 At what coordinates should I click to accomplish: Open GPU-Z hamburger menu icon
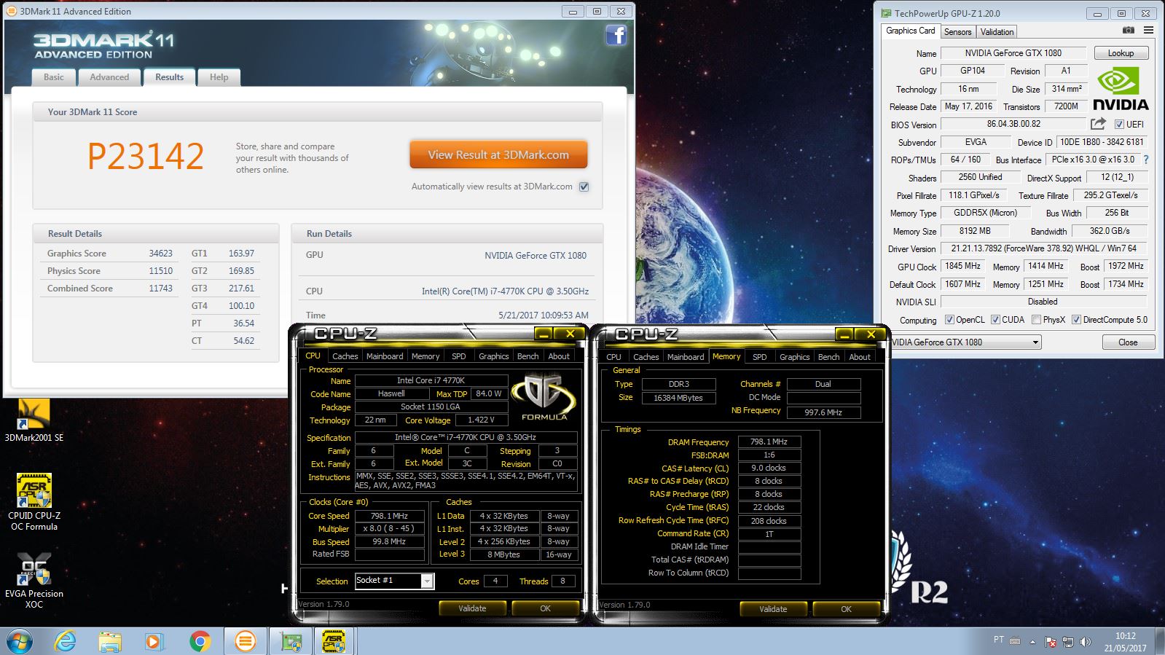(1148, 31)
